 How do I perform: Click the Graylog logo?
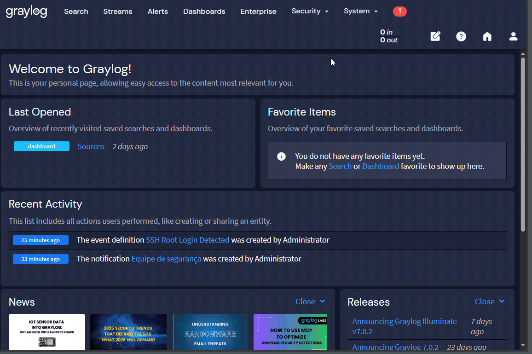[26, 12]
